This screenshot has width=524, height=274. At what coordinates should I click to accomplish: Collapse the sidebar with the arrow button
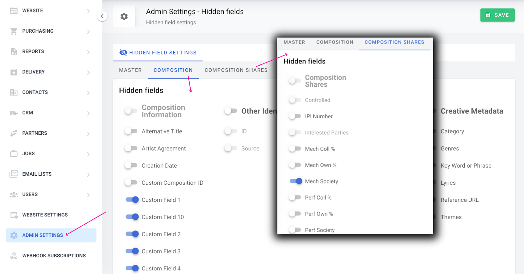[x=102, y=16]
